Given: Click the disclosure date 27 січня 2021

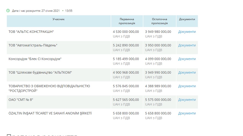Looking at the screenshot, I should (51, 11).
